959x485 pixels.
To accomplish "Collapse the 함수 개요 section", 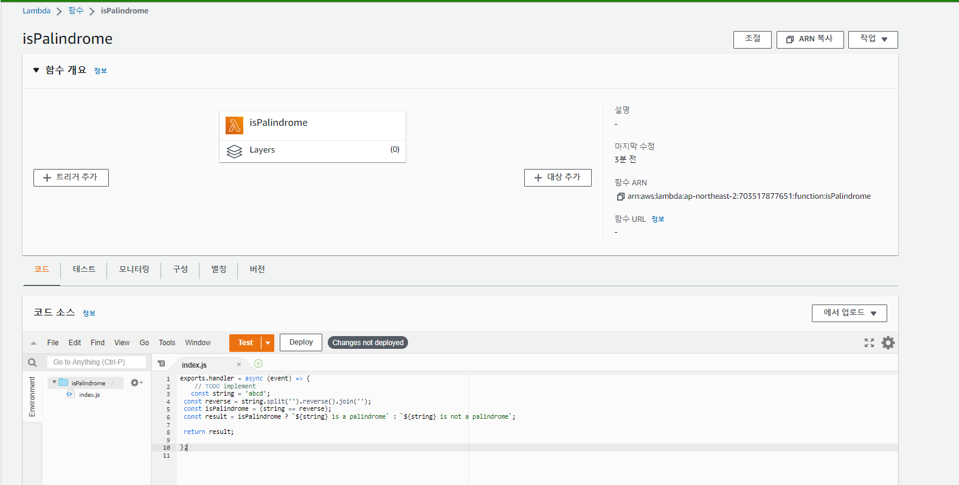I will pyautogui.click(x=36, y=70).
